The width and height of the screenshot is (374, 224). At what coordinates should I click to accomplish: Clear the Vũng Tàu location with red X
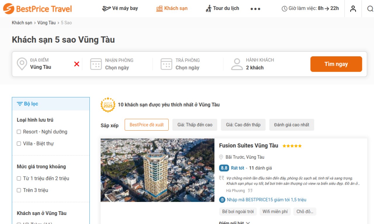pos(77,64)
